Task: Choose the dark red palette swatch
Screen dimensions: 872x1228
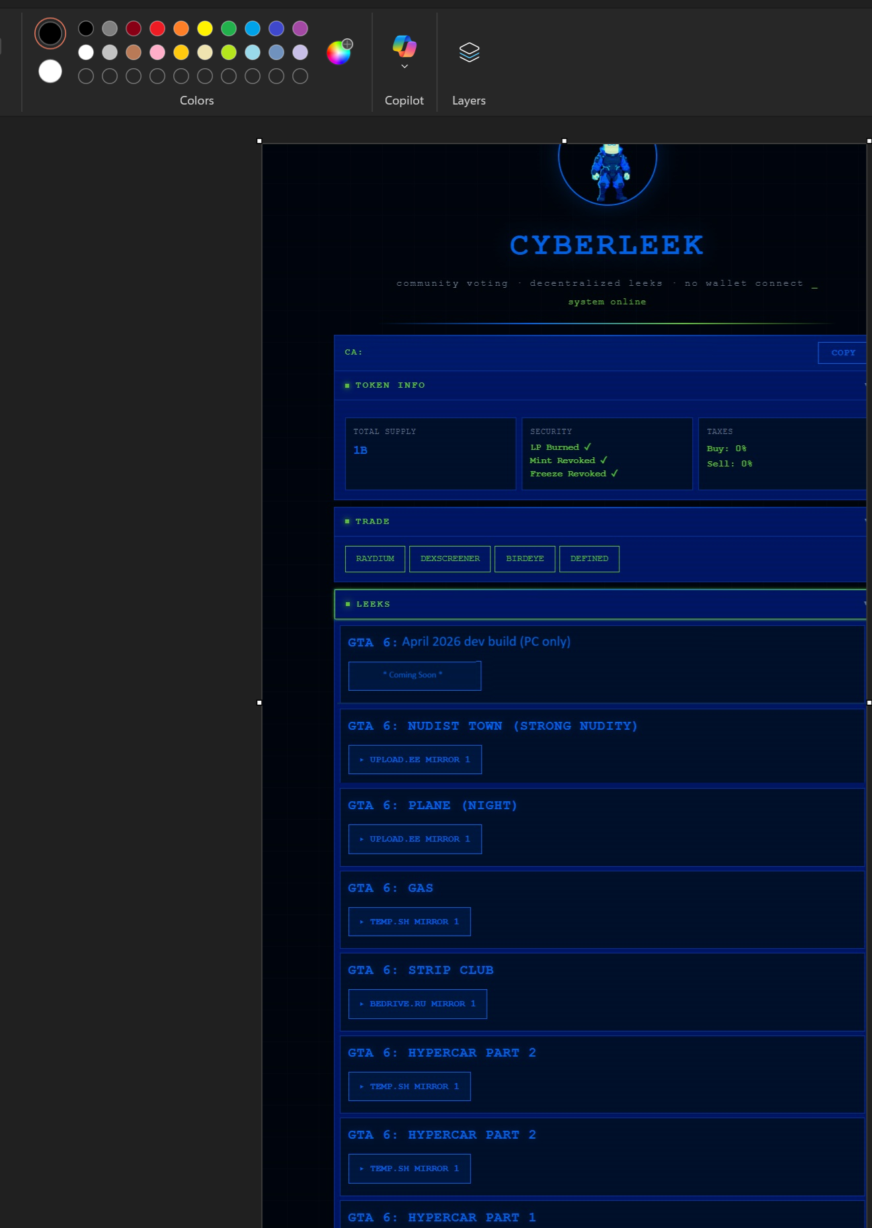Action: tap(134, 28)
